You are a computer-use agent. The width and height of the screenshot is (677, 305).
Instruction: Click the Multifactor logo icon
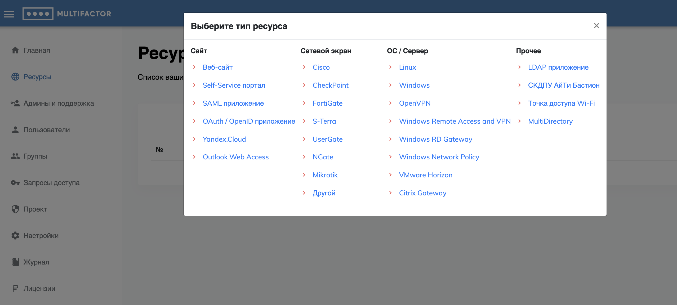[x=38, y=14]
